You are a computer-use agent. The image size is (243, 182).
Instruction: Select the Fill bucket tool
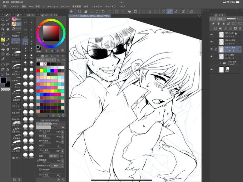[3, 49]
